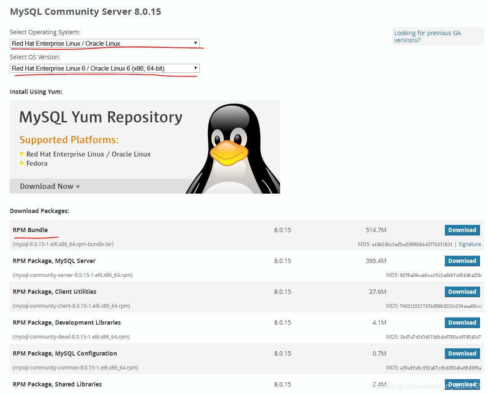Click the 395.4M size value

tap(376, 261)
